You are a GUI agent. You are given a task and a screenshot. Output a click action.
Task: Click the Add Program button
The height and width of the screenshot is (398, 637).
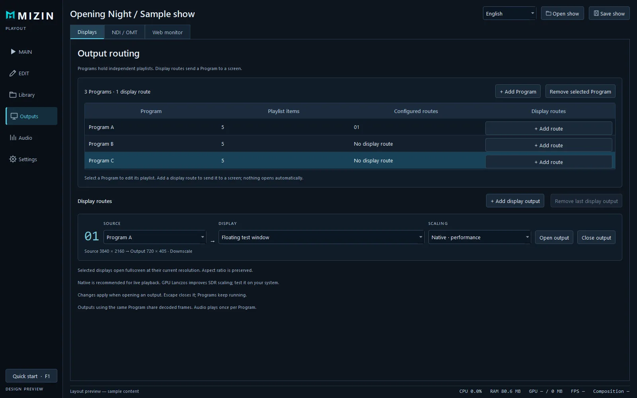(x=518, y=92)
